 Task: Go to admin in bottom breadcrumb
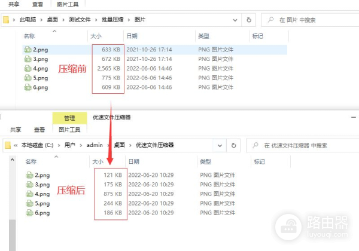point(95,145)
